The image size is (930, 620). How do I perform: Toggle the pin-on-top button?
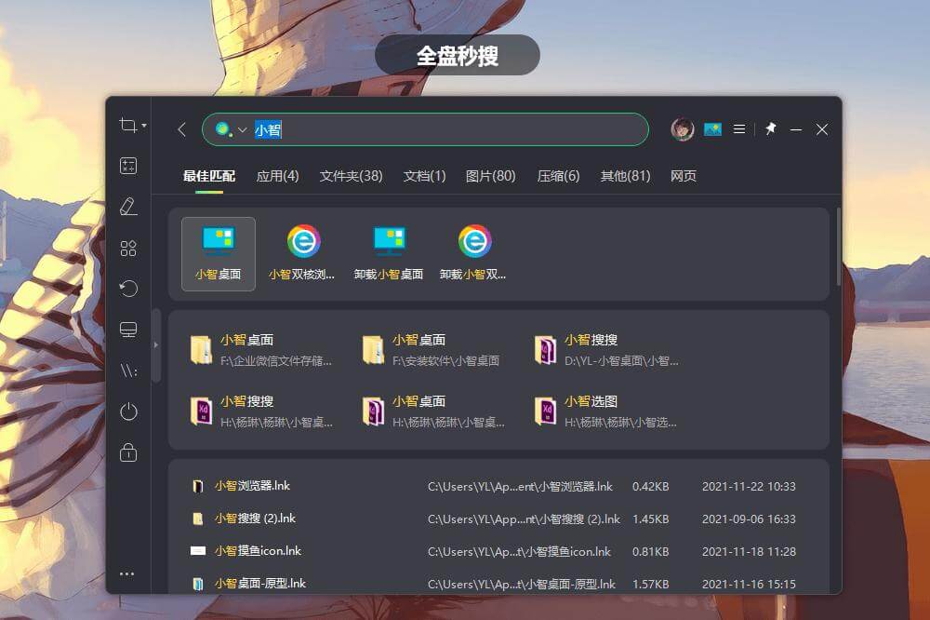click(x=771, y=129)
